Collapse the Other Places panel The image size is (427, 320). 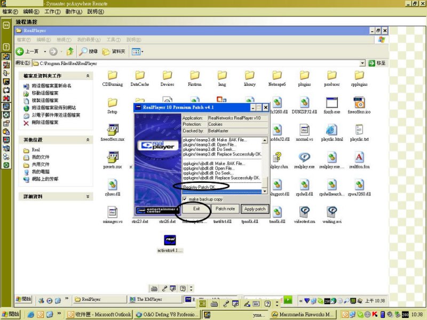[x=88, y=140]
